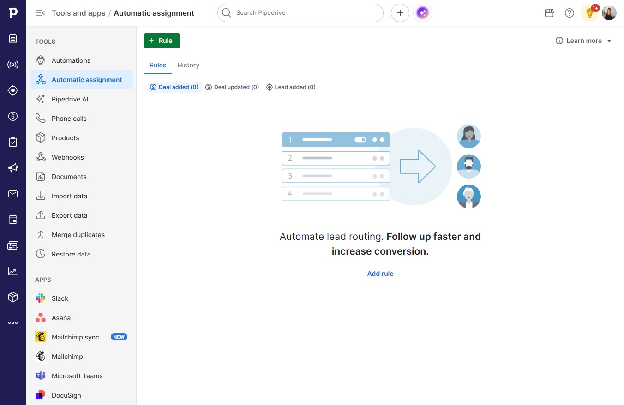Go to Tools and apps breadcrumb

pyautogui.click(x=78, y=13)
